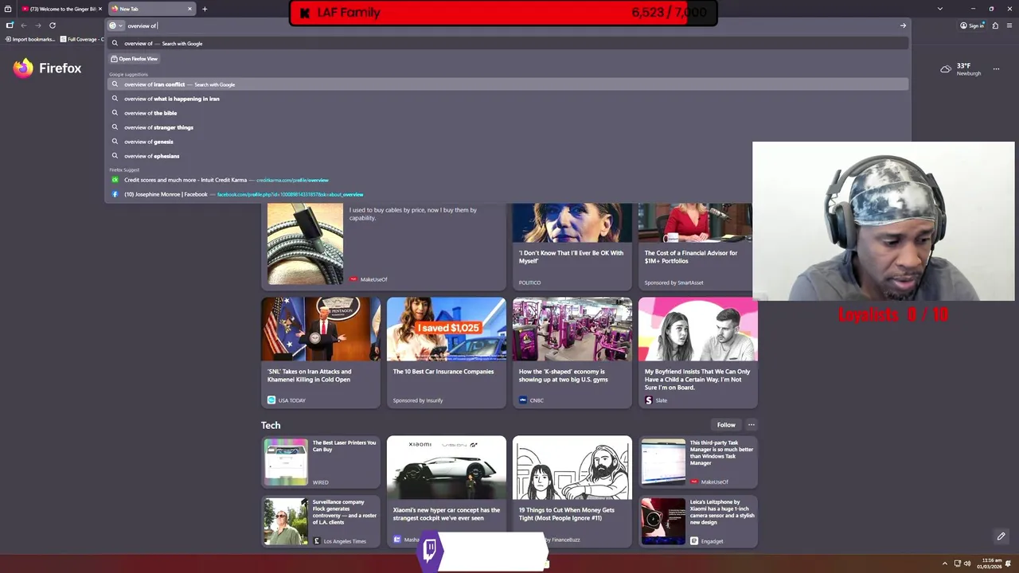Screen dimensions: 1019x573
Task: Click the Kick logo on LAF Family overlay
Action: point(304,13)
